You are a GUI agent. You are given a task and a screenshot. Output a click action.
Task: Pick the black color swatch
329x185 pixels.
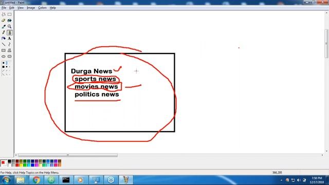[9, 161]
